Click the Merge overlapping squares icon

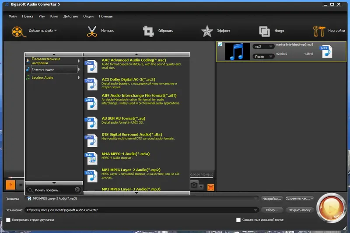(264, 31)
